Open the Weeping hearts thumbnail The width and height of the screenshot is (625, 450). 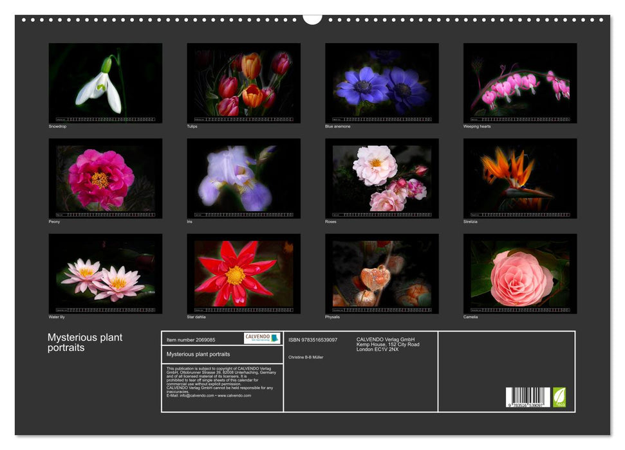coord(519,82)
